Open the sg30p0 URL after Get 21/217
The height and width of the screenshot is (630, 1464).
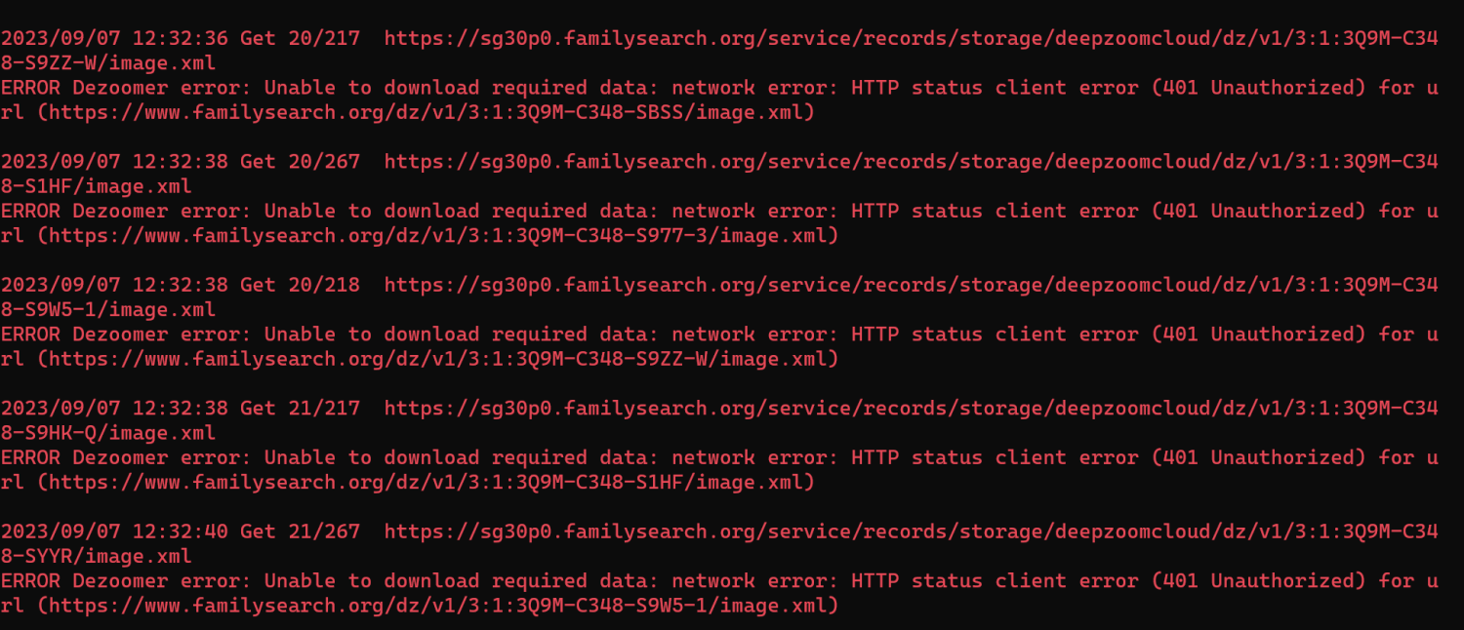pos(911,408)
